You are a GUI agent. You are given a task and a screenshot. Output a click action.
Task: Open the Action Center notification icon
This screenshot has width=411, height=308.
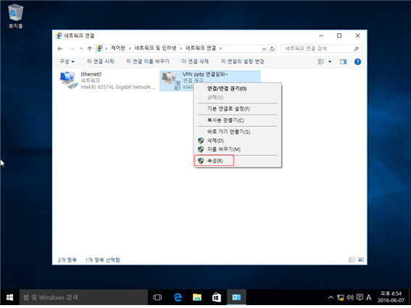tap(360, 297)
